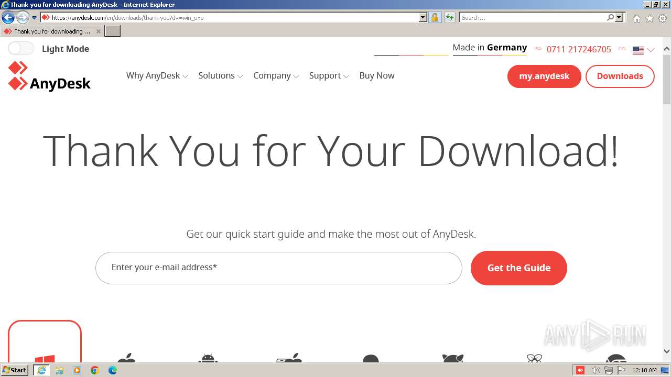Click the Downloads button
This screenshot has height=377, width=671.
click(620, 76)
